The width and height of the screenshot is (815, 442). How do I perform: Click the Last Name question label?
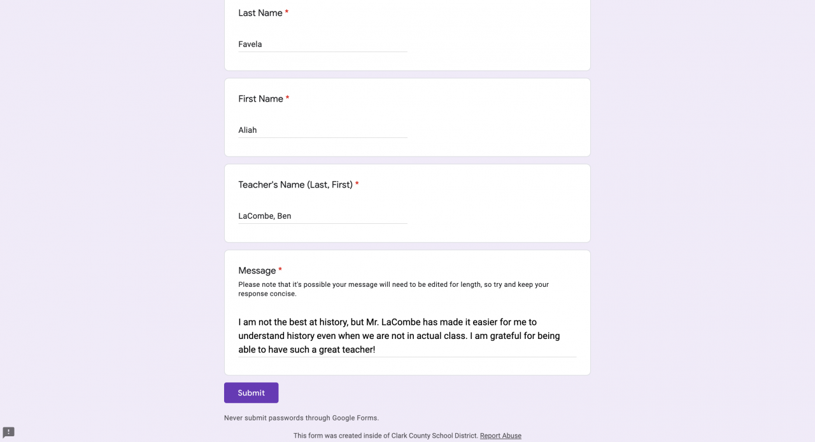point(260,13)
